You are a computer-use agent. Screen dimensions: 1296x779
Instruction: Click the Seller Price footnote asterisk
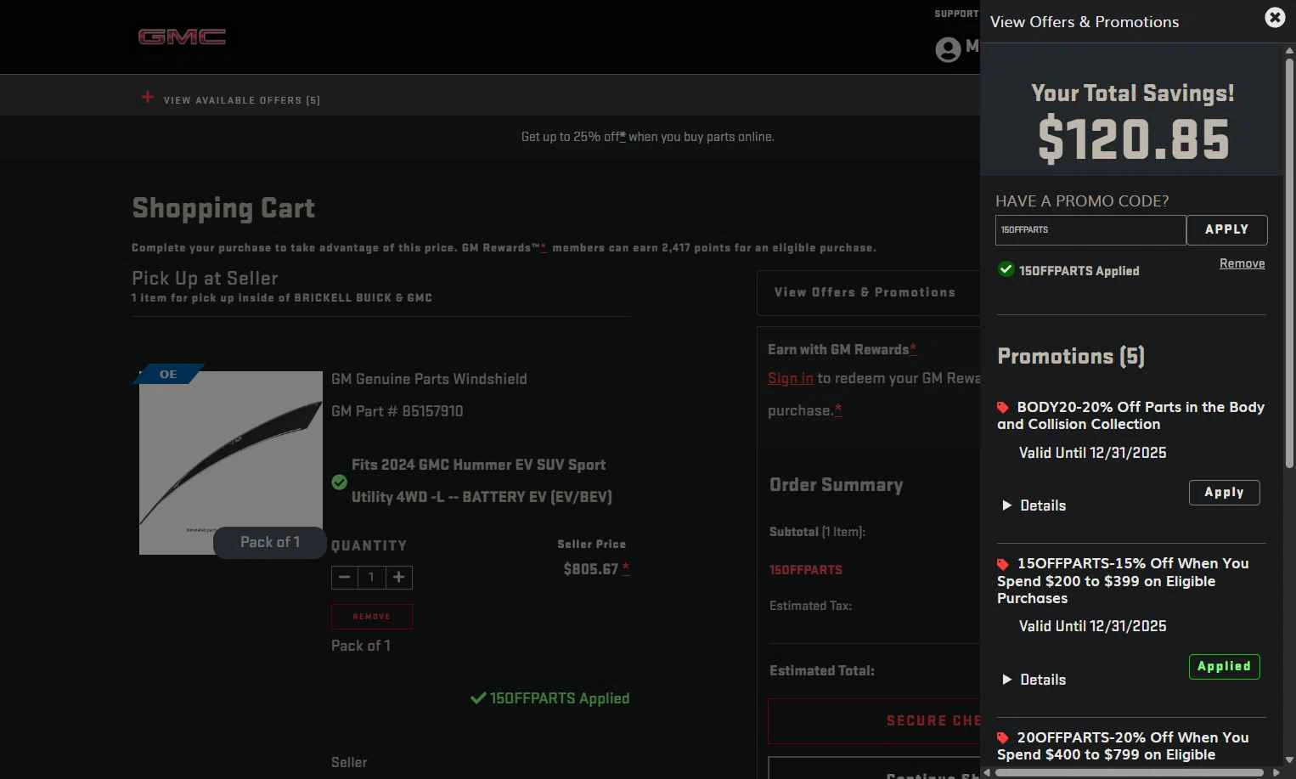[x=626, y=568]
